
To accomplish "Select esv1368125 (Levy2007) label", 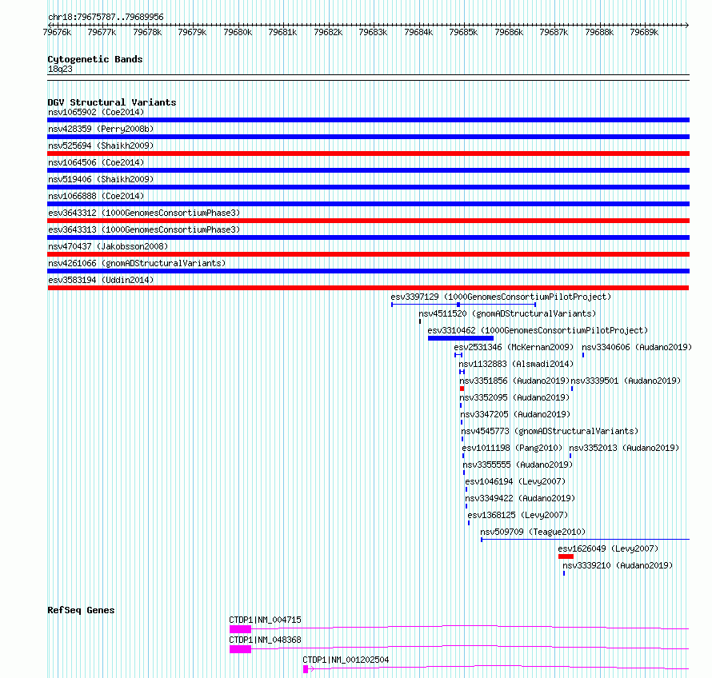I will [x=518, y=515].
